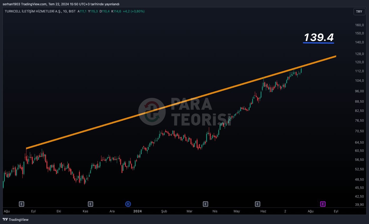Click the 112,0 price axis label

[359, 71]
